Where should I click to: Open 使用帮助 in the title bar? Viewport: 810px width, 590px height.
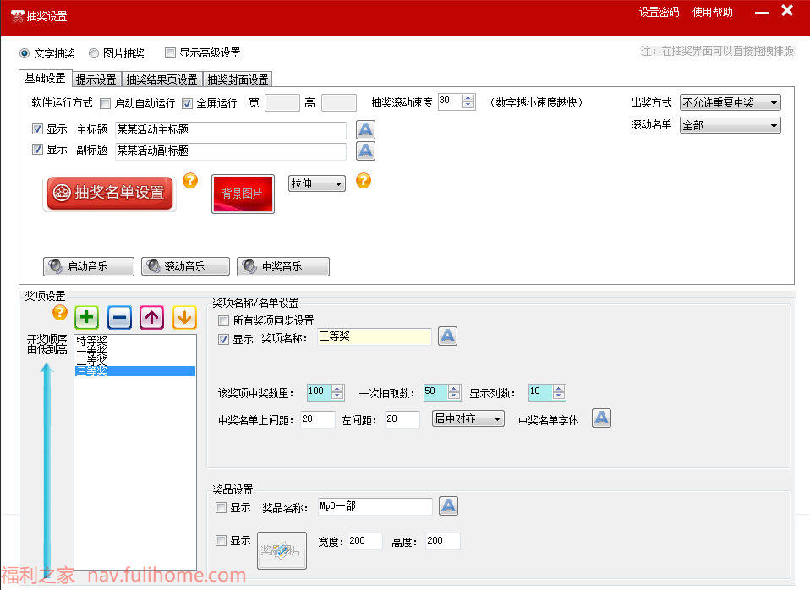tap(712, 13)
